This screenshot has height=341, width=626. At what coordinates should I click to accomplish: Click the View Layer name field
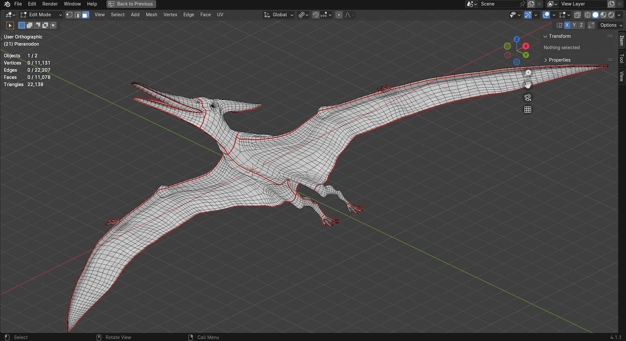[x=583, y=4]
